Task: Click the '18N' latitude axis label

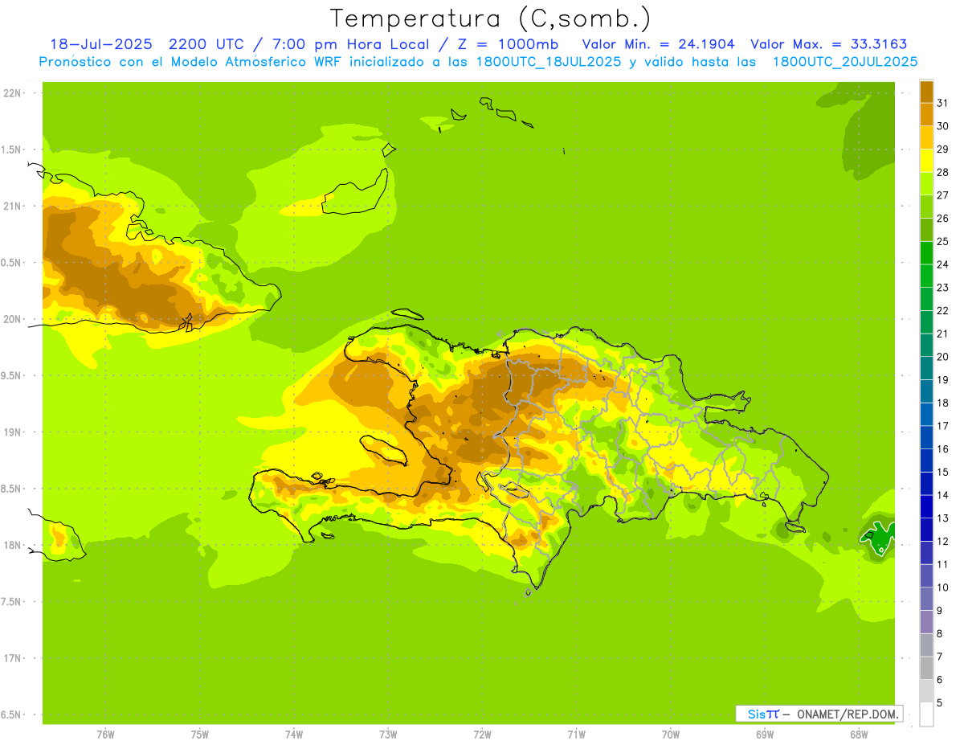Action: click(12, 545)
